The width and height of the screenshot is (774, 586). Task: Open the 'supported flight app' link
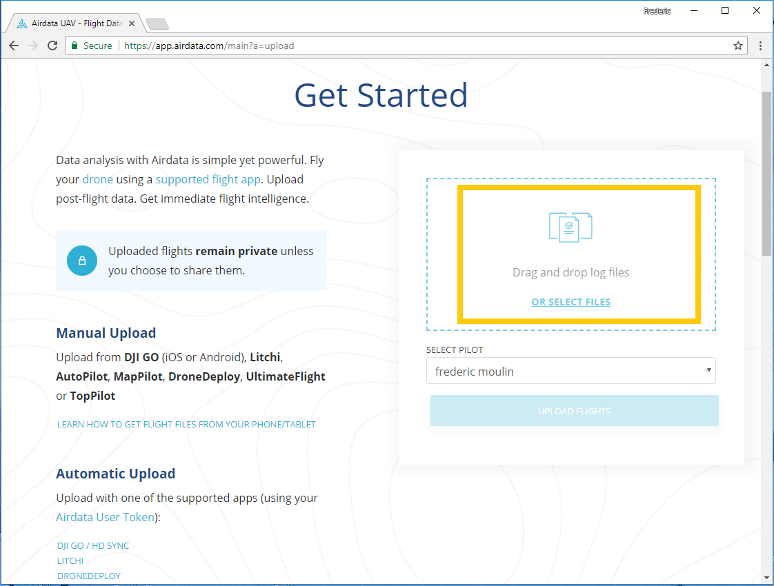pyautogui.click(x=208, y=179)
